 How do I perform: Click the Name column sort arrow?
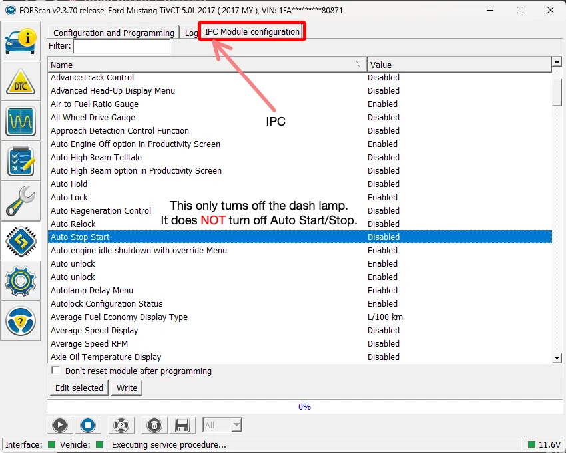(x=359, y=65)
